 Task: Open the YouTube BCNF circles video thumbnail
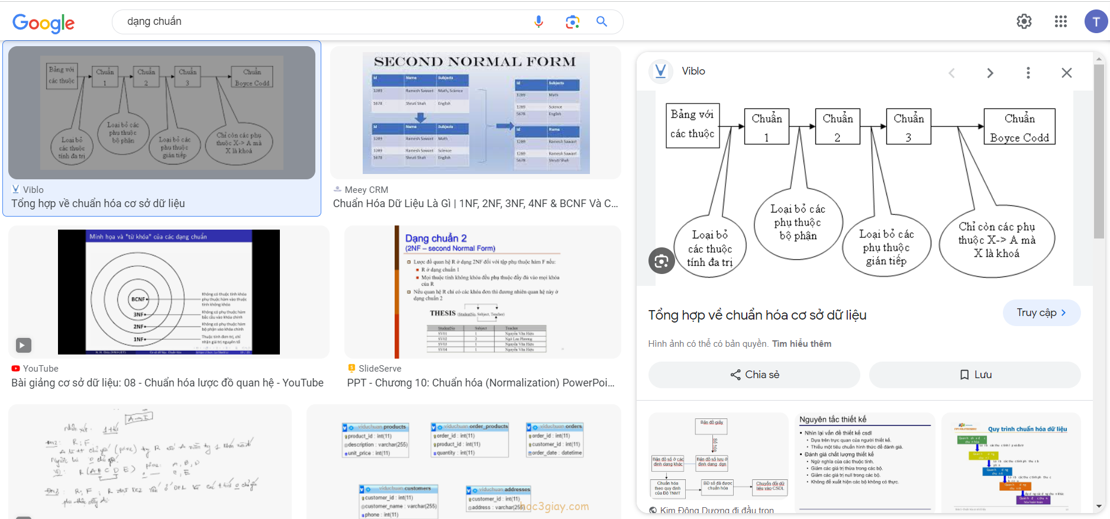(169, 292)
